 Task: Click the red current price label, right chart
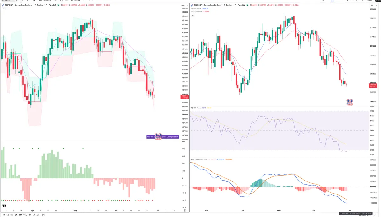pos(373,85)
